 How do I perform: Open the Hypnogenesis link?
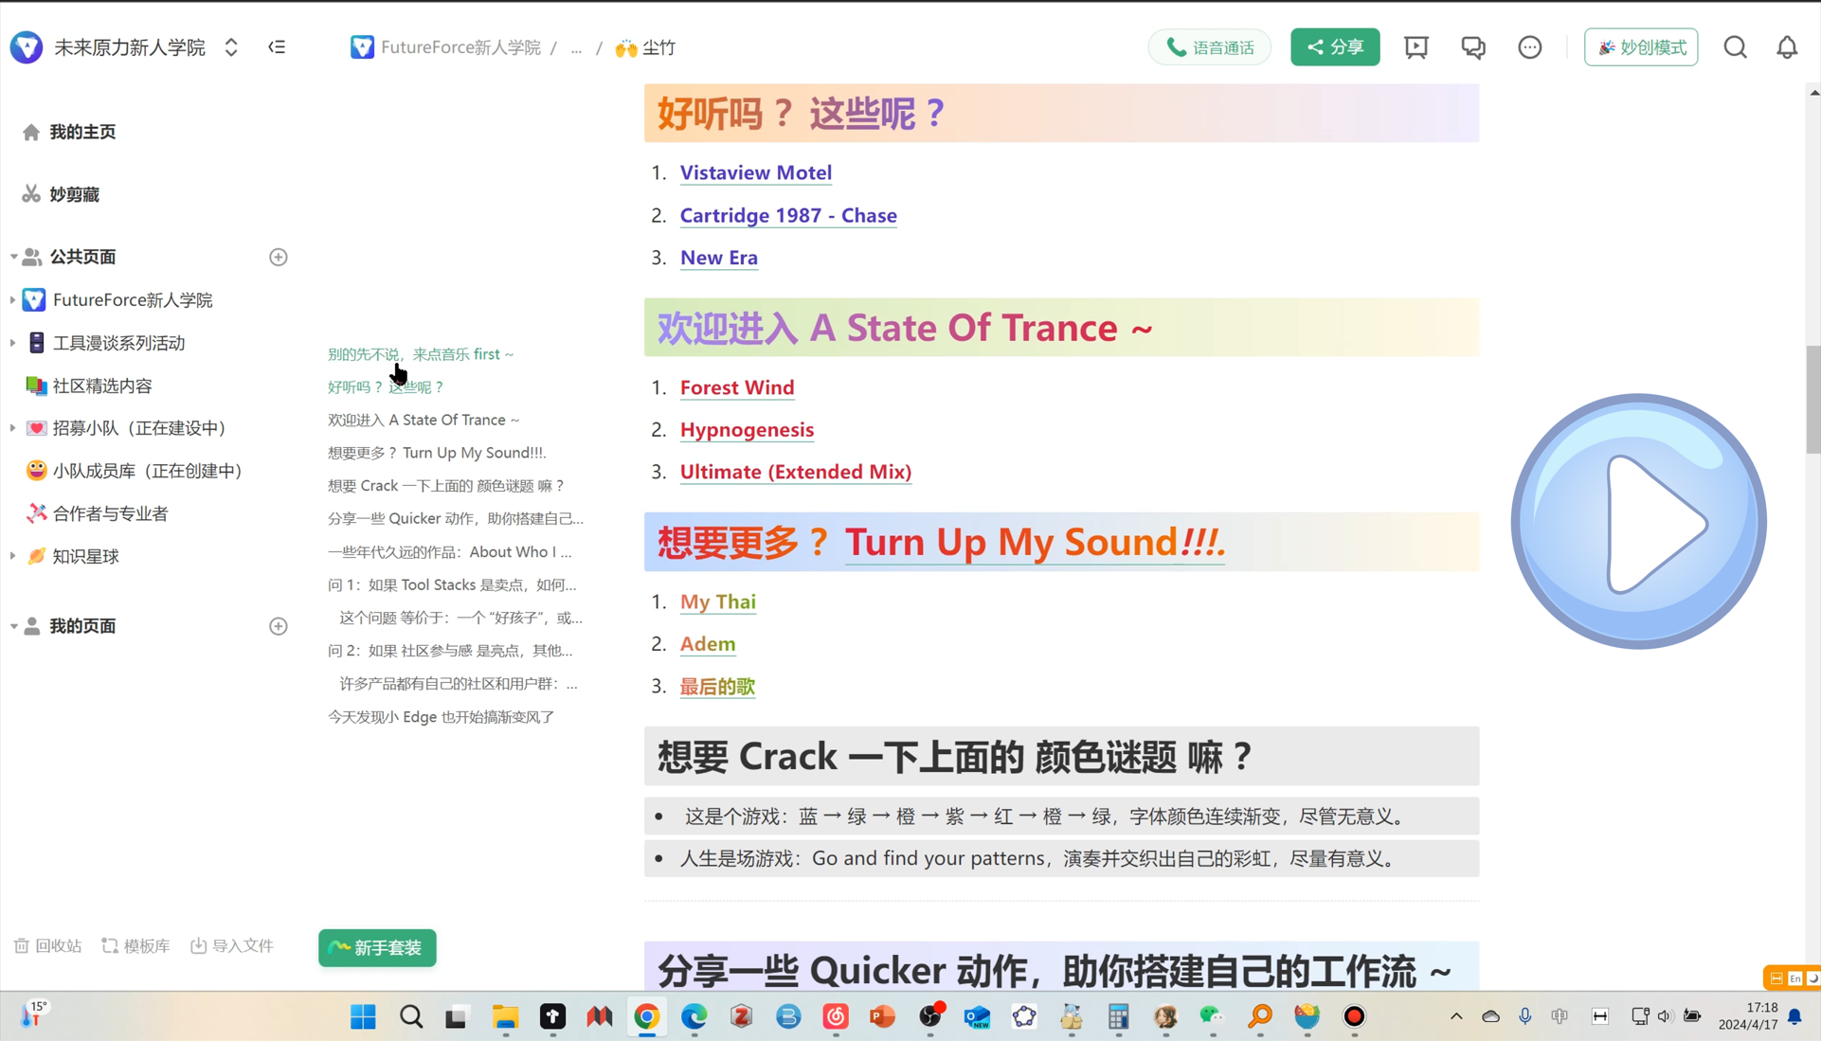point(748,429)
